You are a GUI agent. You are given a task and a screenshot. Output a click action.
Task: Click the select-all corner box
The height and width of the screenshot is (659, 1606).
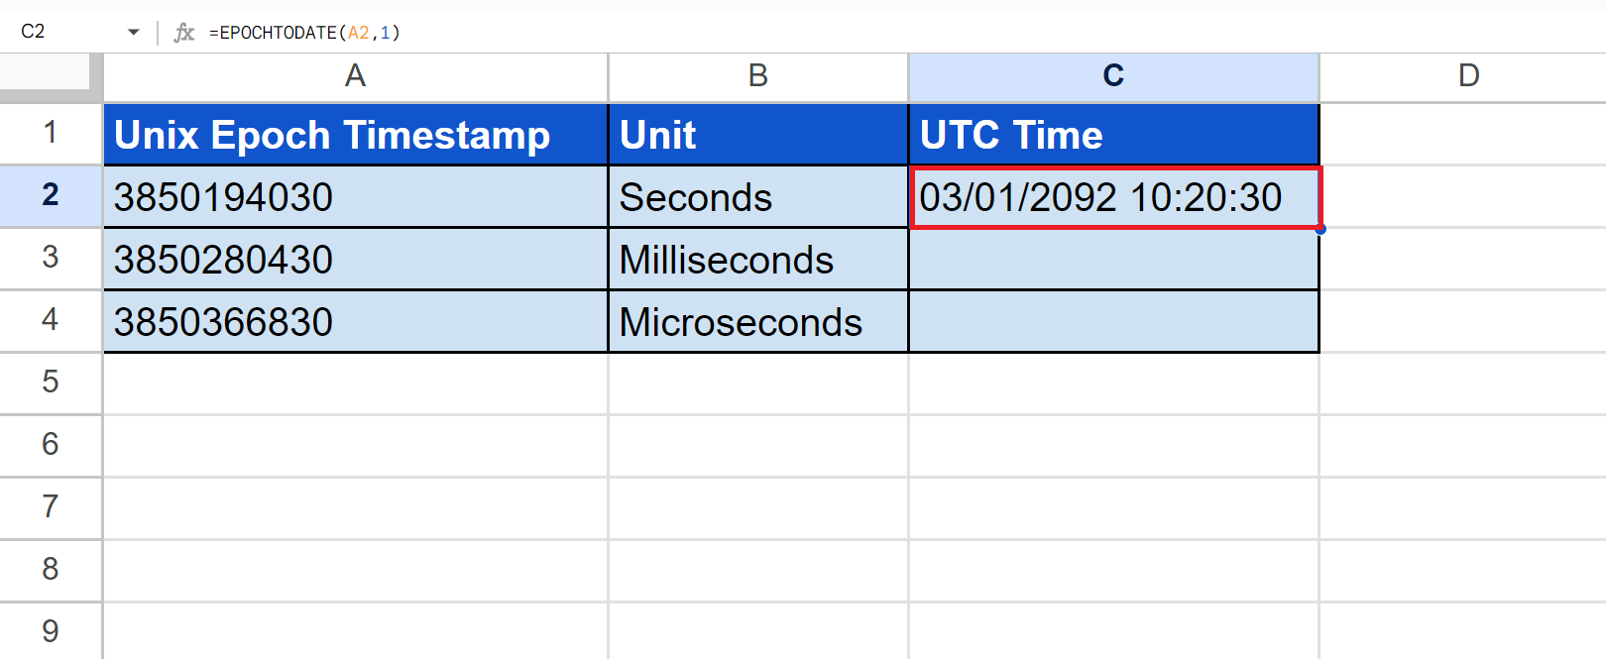[x=46, y=74]
